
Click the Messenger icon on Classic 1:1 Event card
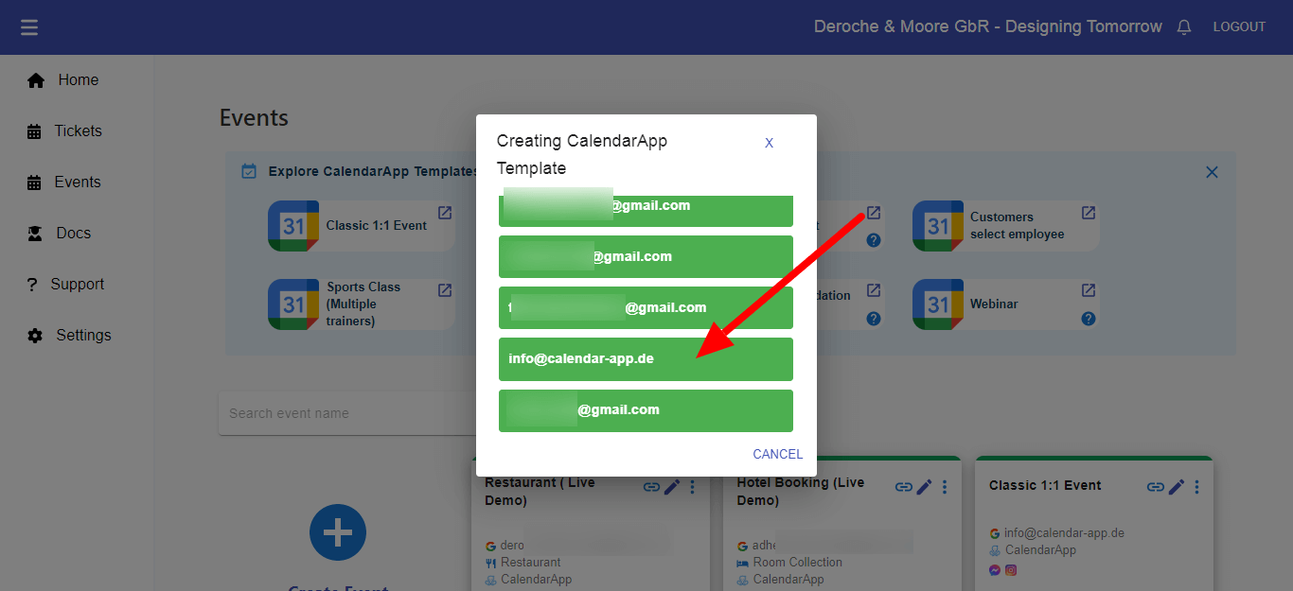[x=994, y=570]
